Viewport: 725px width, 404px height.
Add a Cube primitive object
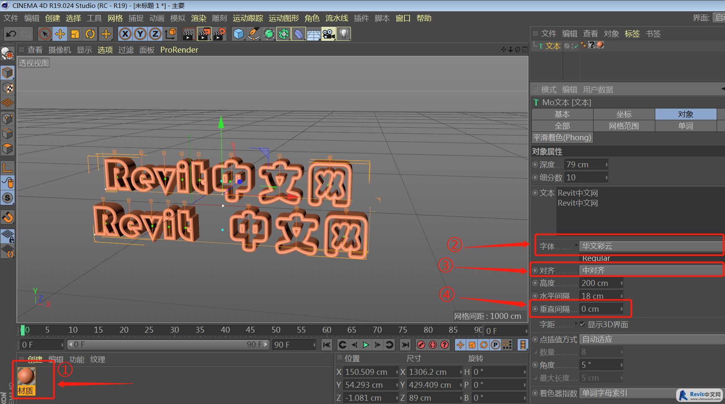(239, 34)
